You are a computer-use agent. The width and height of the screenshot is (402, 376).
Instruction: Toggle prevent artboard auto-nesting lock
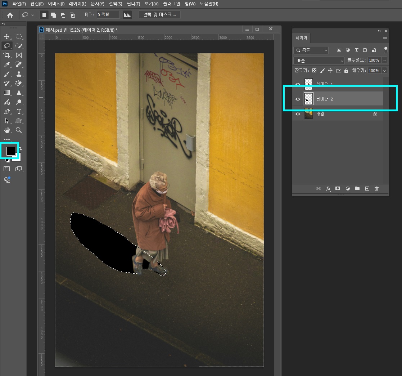(x=338, y=71)
